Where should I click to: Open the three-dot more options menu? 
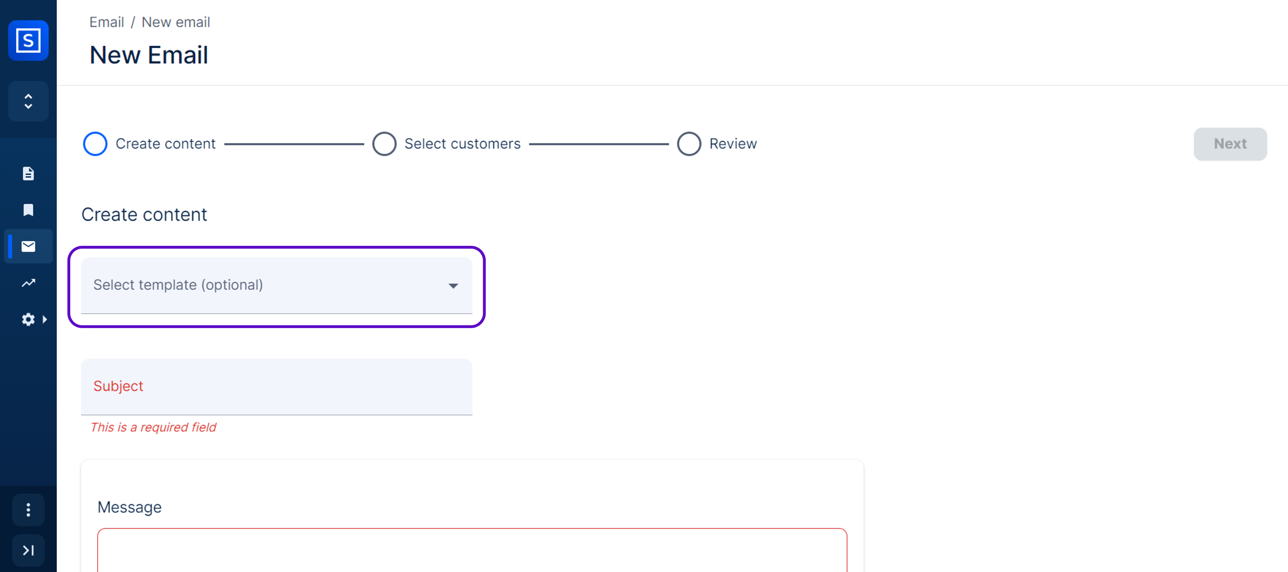pyautogui.click(x=28, y=509)
